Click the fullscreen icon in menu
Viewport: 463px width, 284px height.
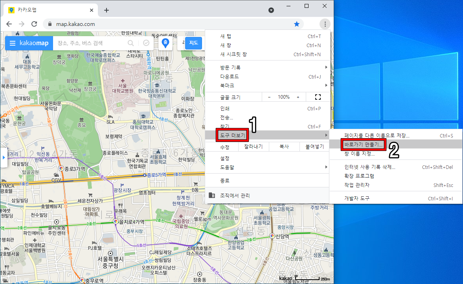(318, 97)
